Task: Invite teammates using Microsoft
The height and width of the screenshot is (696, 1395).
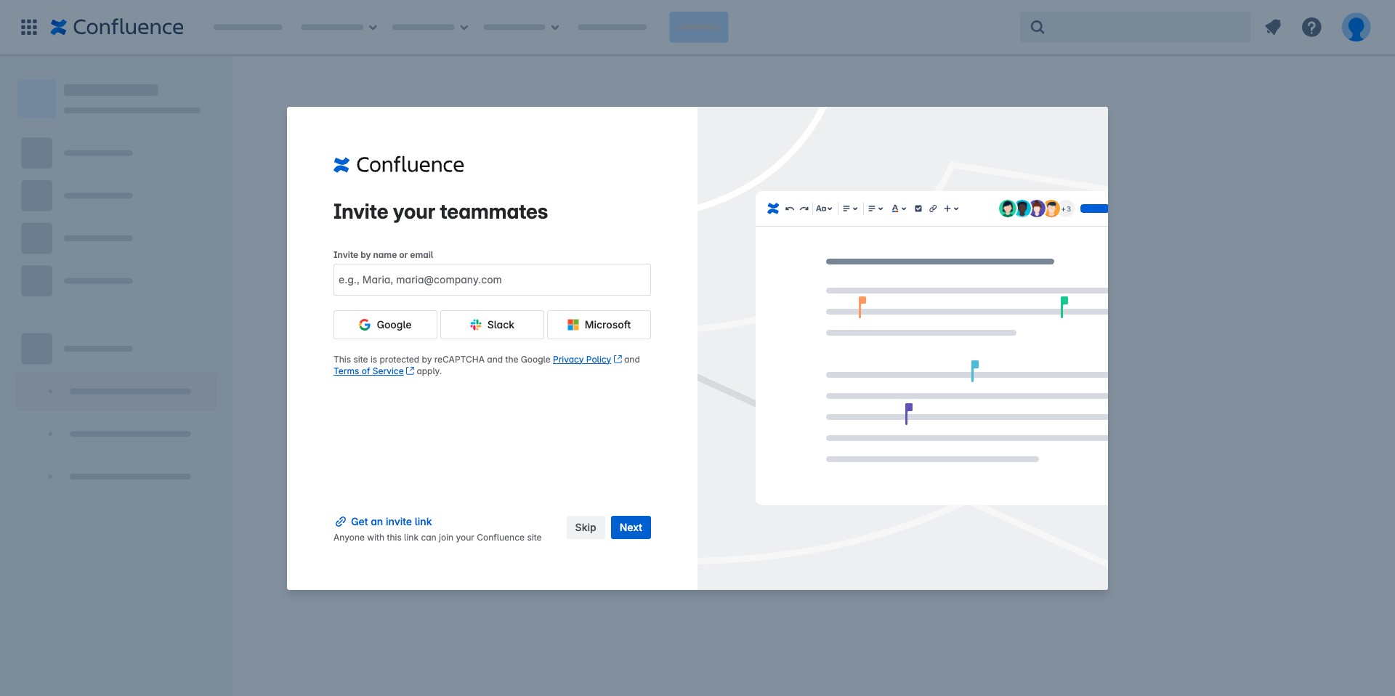Action: (599, 325)
